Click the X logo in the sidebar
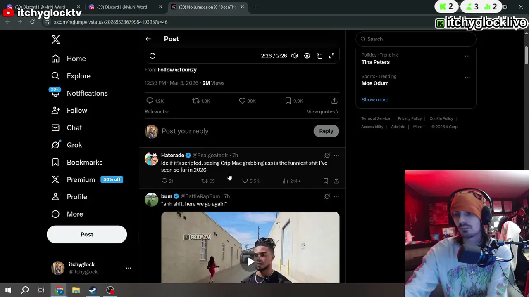This screenshot has width=529, height=297. [56, 40]
